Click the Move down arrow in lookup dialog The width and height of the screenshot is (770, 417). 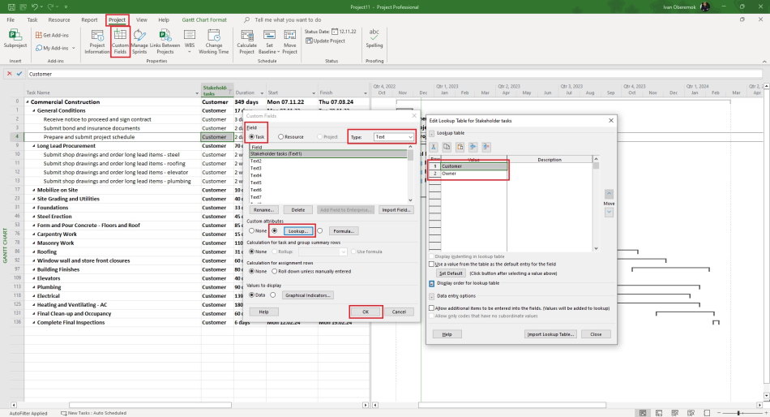(x=609, y=213)
